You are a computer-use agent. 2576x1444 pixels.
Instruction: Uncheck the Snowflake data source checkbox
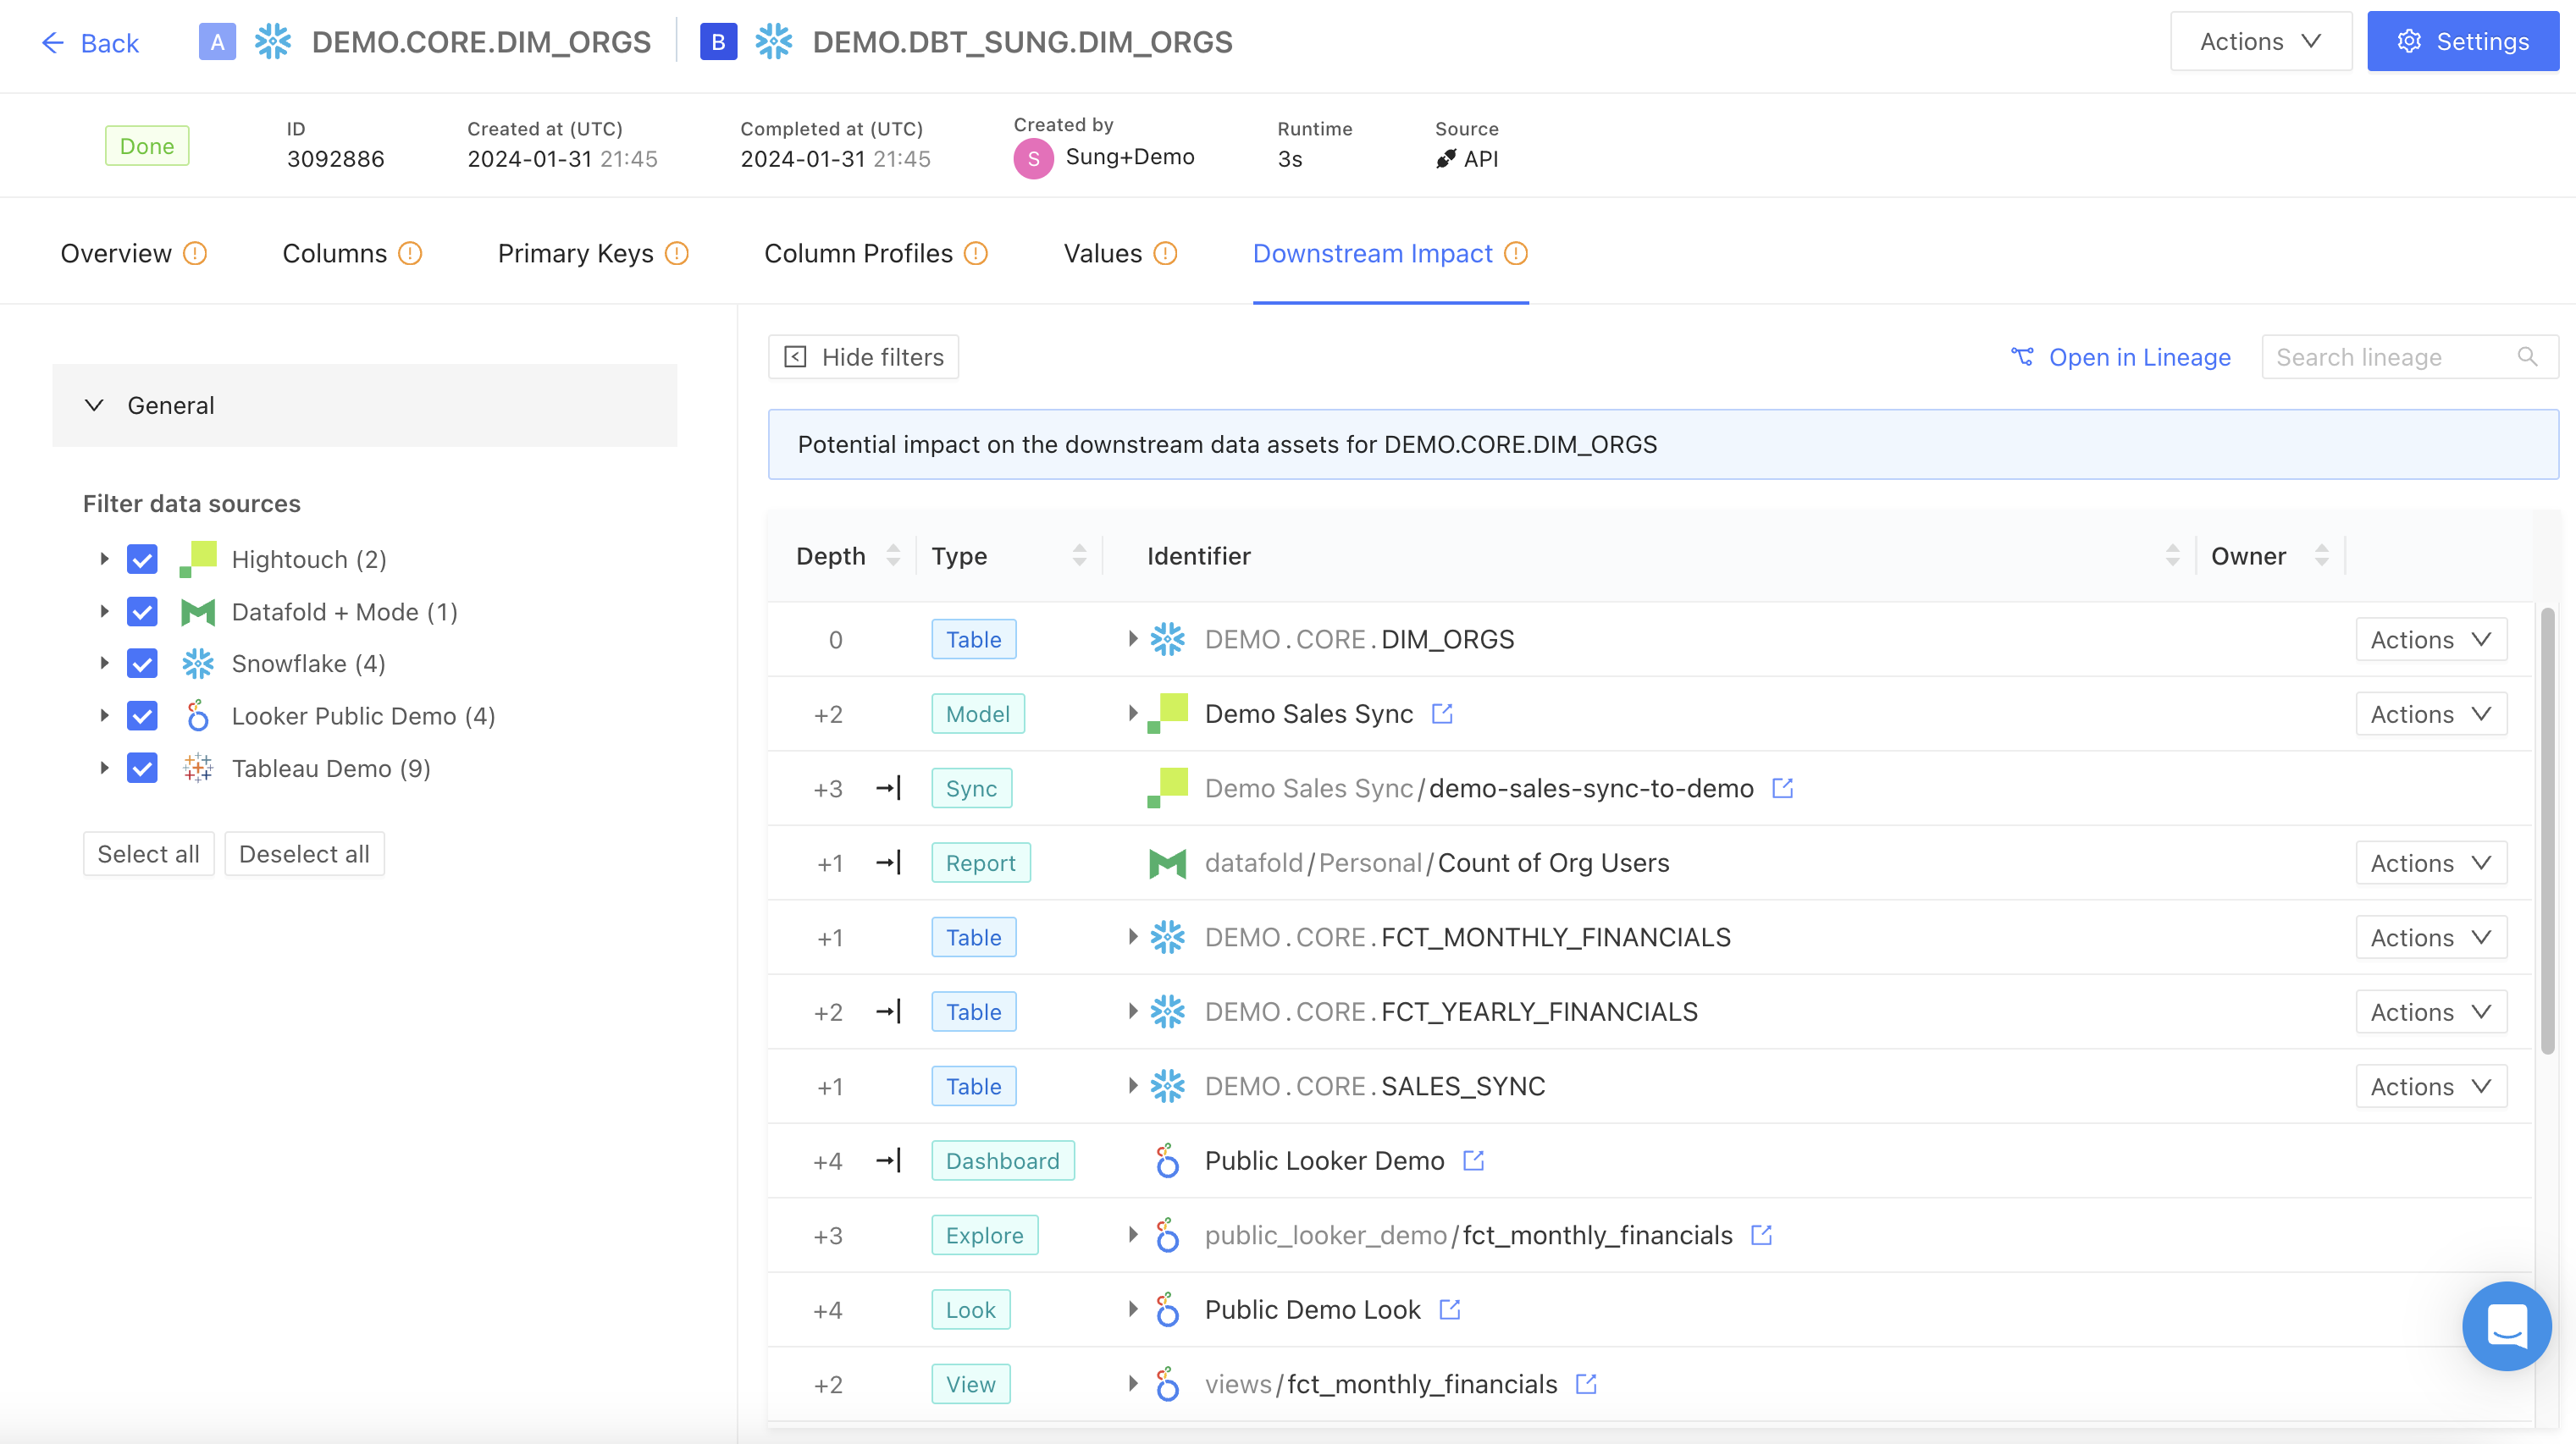coord(142,664)
